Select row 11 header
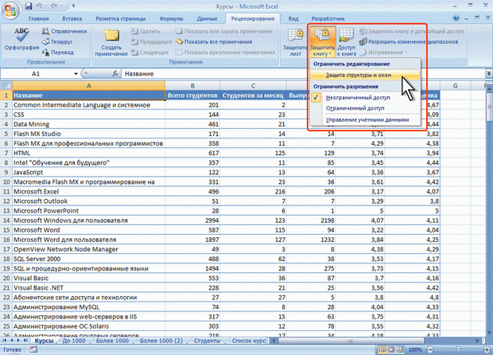Screen dimensions: 493x355 [6, 192]
